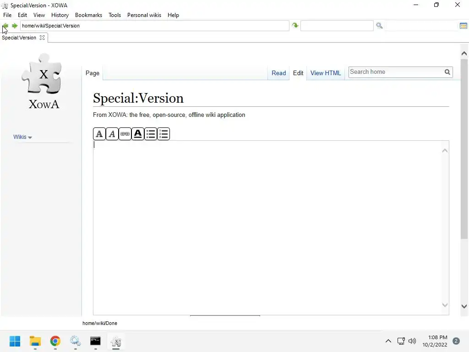The width and height of the screenshot is (469, 352).
Task: Click the URL address bar
Action: (x=155, y=26)
